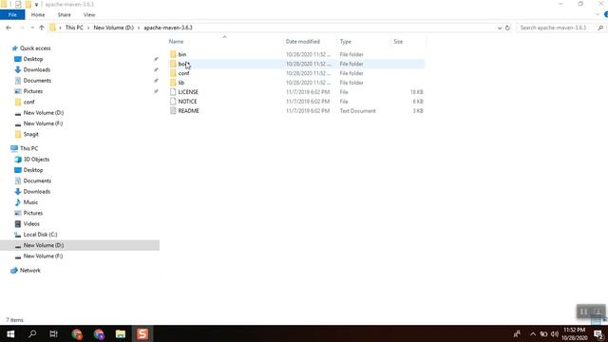Open Task View on taskbar
The height and width of the screenshot is (342, 608).
[x=53, y=333]
